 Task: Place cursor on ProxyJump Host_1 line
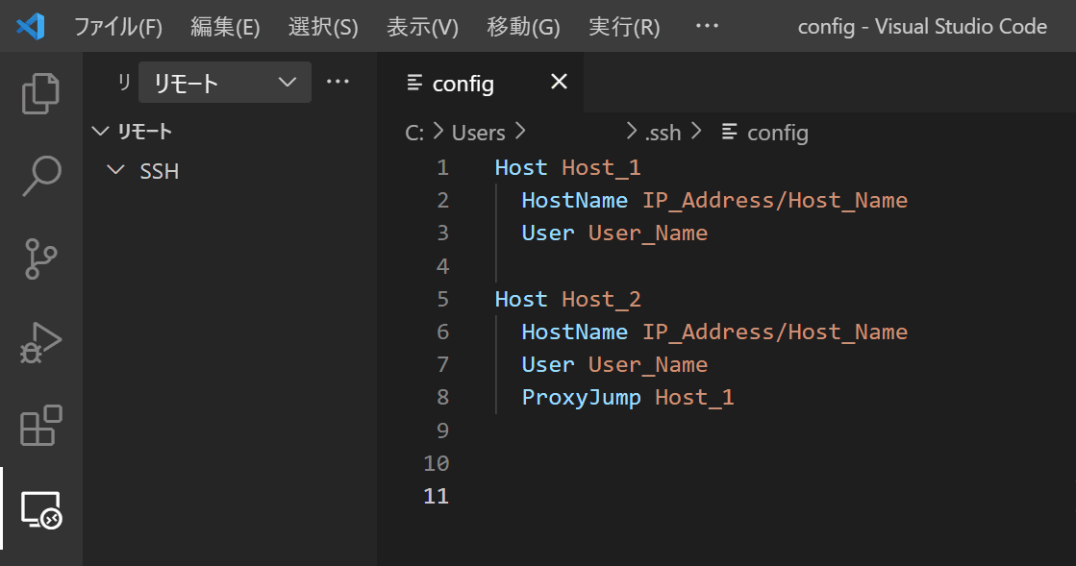click(628, 397)
